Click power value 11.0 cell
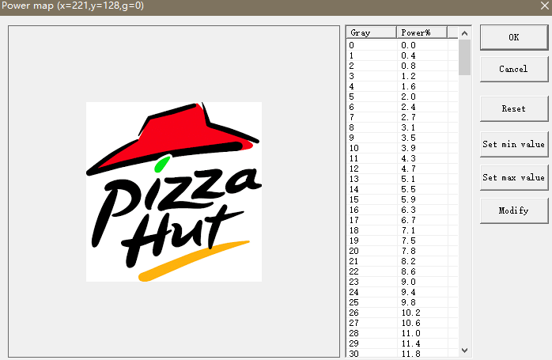This screenshot has width=552, height=360. [422, 333]
